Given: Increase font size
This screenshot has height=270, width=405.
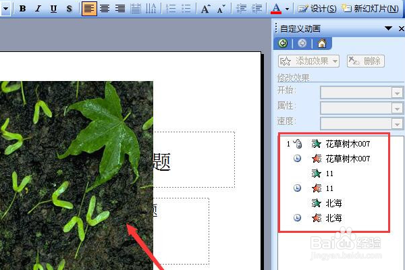Looking at the screenshot, I should 206,9.
